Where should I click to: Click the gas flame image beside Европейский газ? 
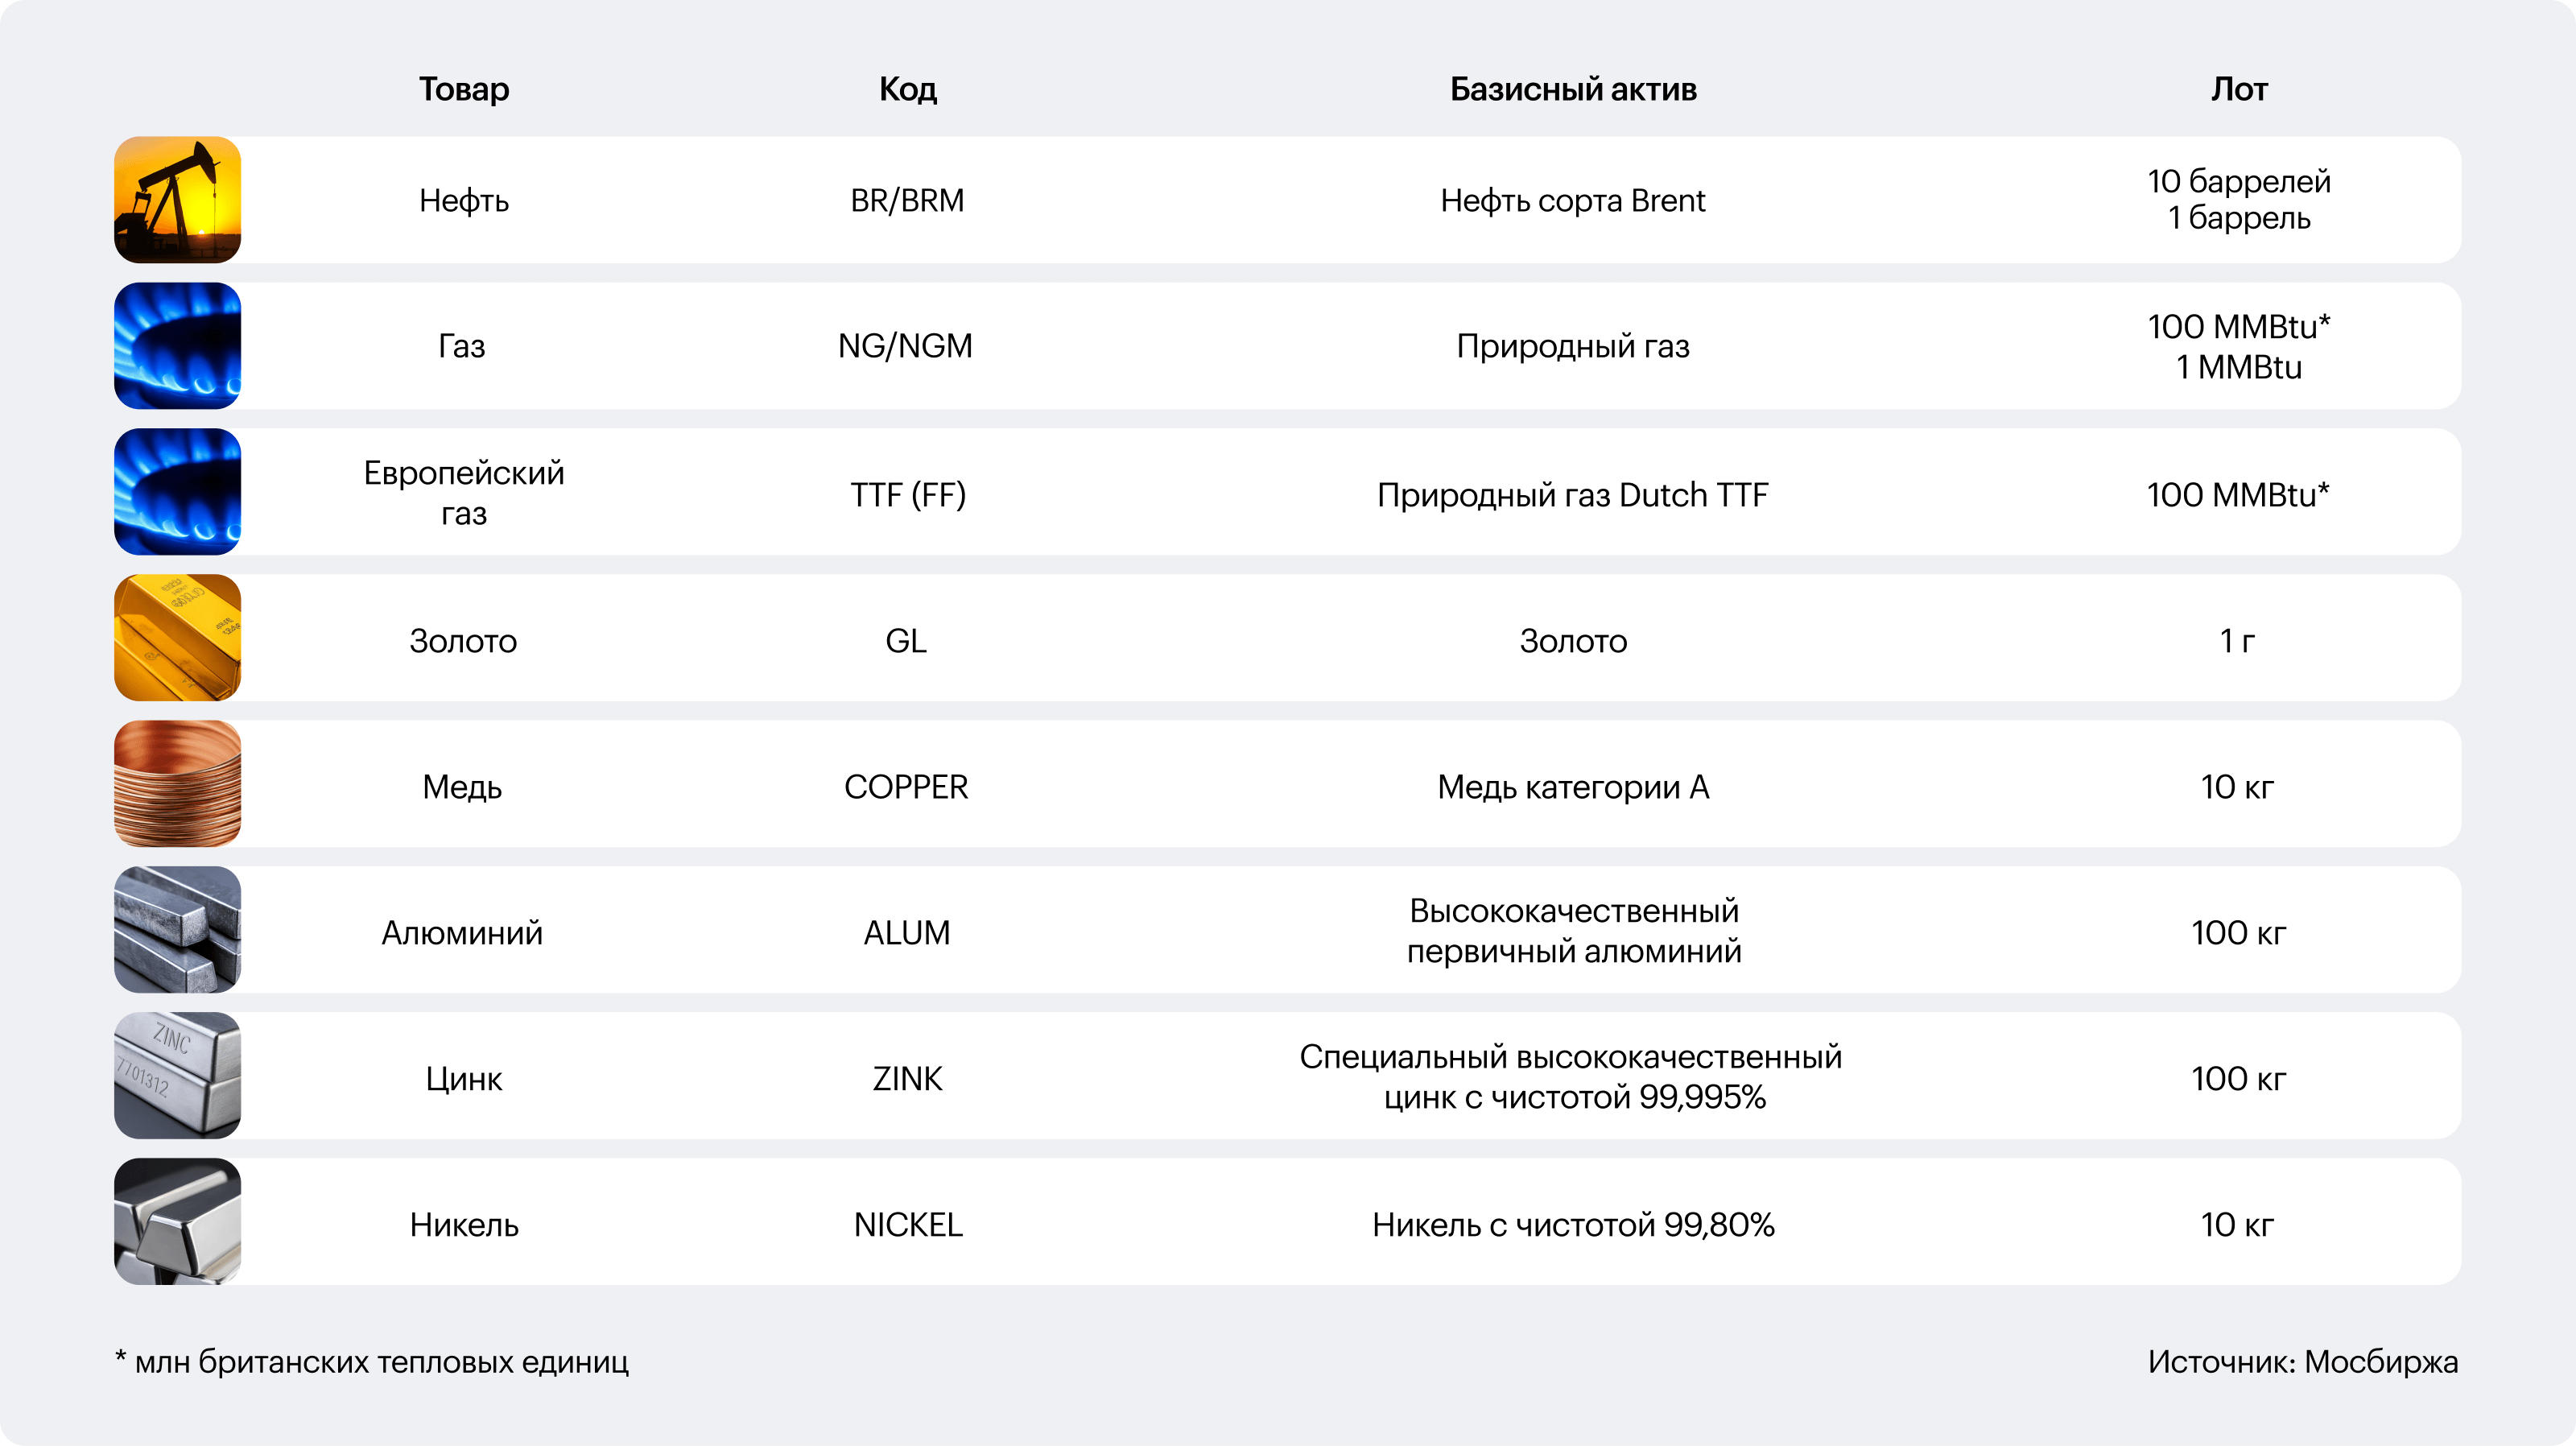pyautogui.click(x=177, y=492)
